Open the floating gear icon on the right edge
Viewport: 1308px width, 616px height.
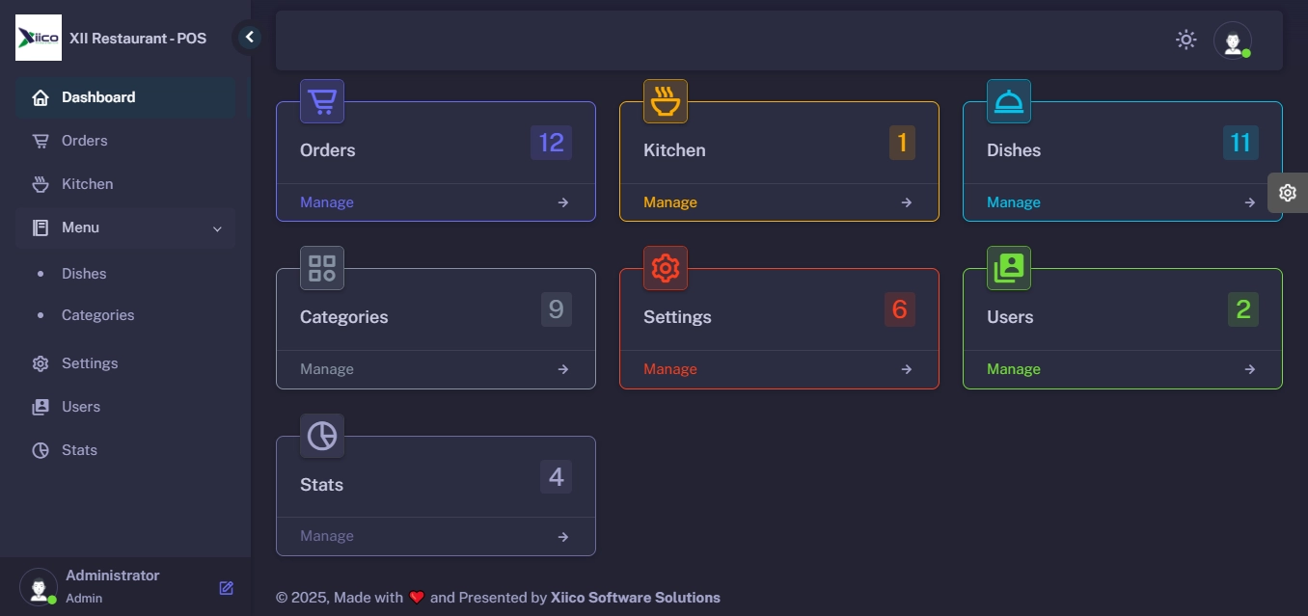[x=1288, y=192]
